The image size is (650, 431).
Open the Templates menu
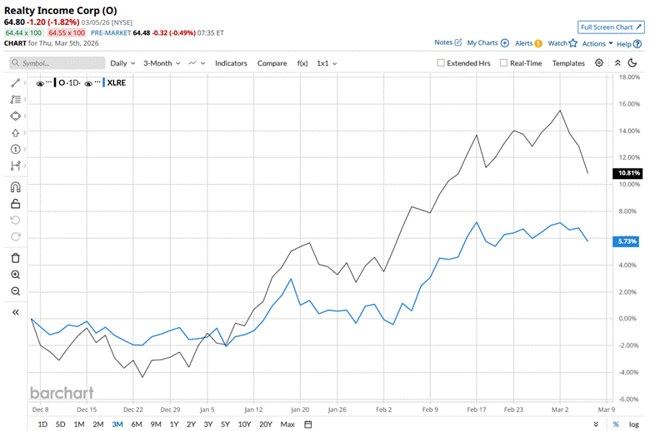coord(568,63)
